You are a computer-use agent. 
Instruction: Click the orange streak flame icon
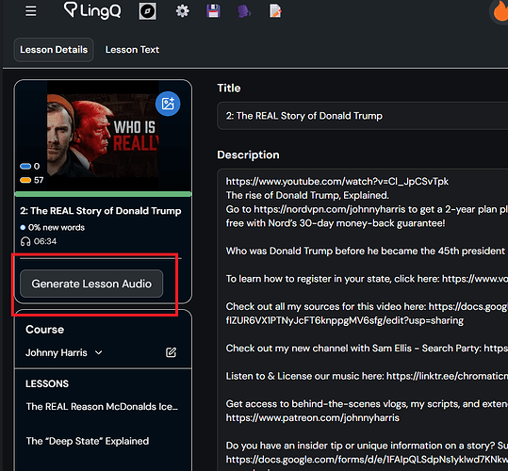[500, 12]
